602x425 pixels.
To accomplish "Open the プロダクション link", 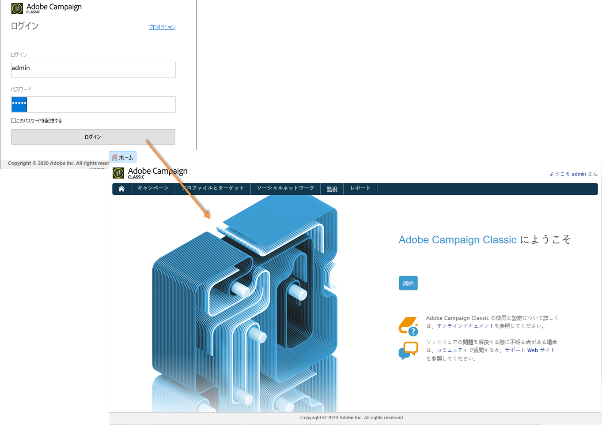I will [x=162, y=27].
